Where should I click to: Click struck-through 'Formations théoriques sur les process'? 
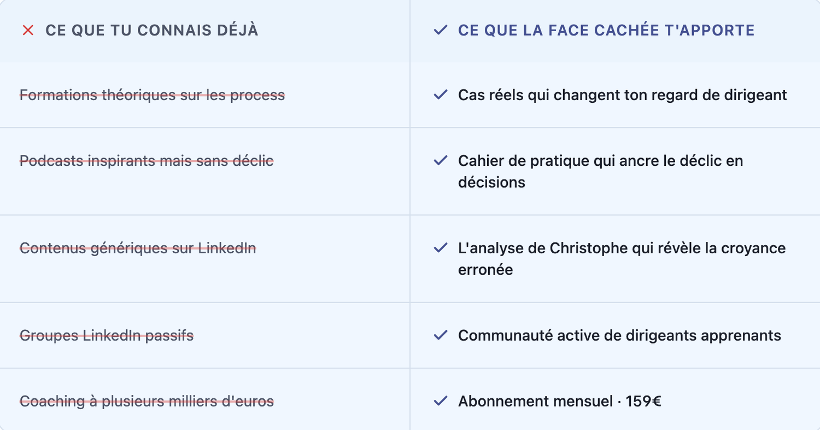click(x=153, y=95)
